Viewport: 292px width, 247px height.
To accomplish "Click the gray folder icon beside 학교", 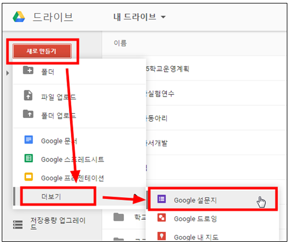I will (119, 217).
